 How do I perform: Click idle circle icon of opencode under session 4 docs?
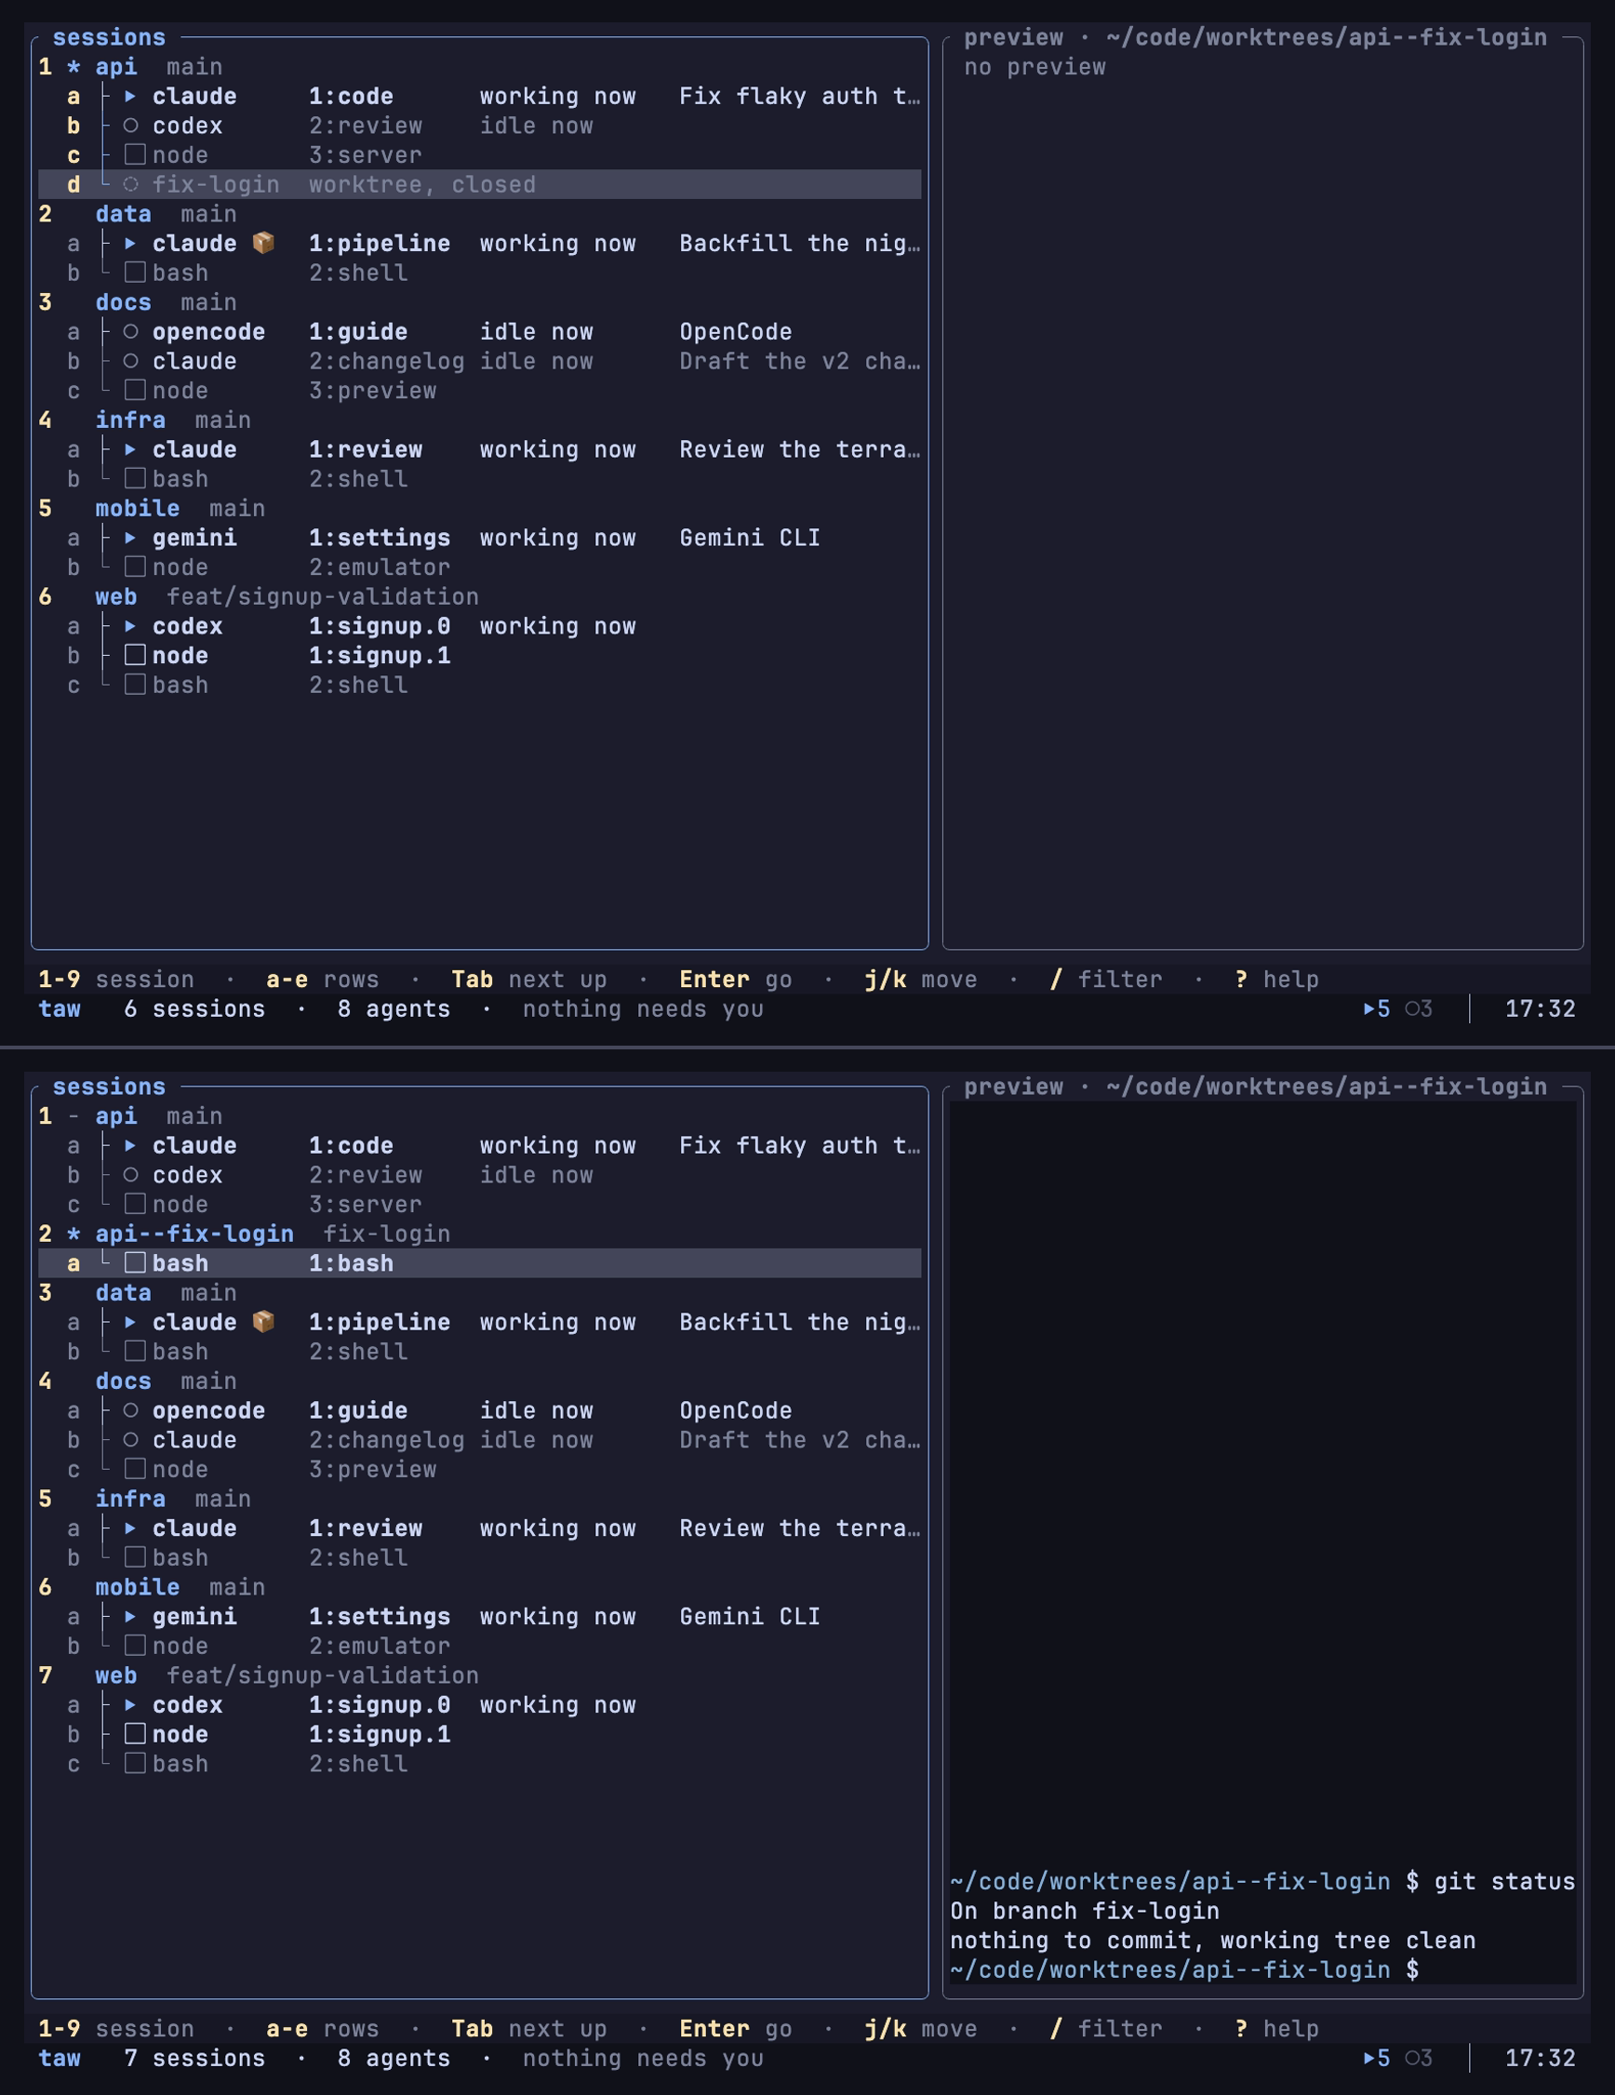pyautogui.click(x=131, y=1411)
